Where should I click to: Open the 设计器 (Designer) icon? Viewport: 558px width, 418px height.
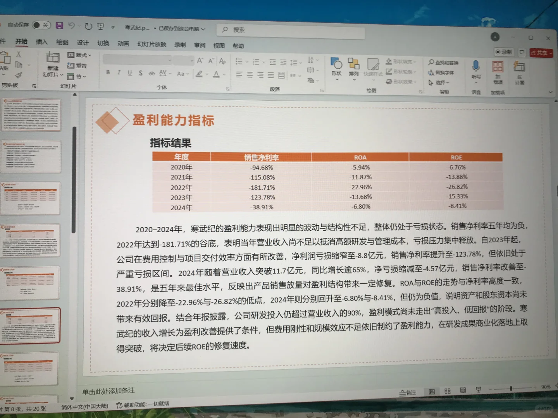(519, 69)
